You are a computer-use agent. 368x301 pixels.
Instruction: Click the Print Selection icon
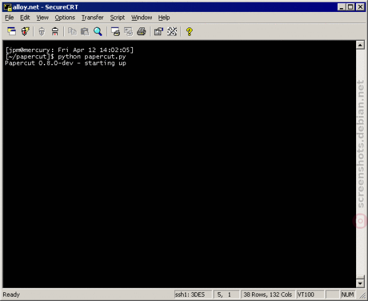129,31
